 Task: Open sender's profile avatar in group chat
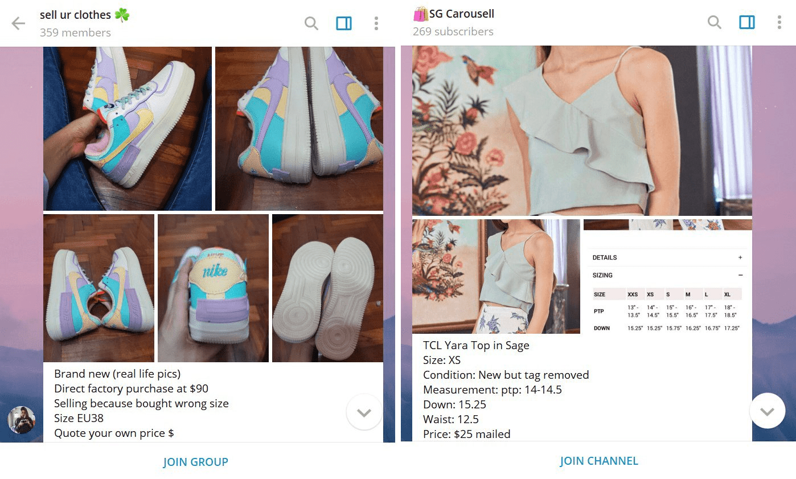tap(22, 420)
